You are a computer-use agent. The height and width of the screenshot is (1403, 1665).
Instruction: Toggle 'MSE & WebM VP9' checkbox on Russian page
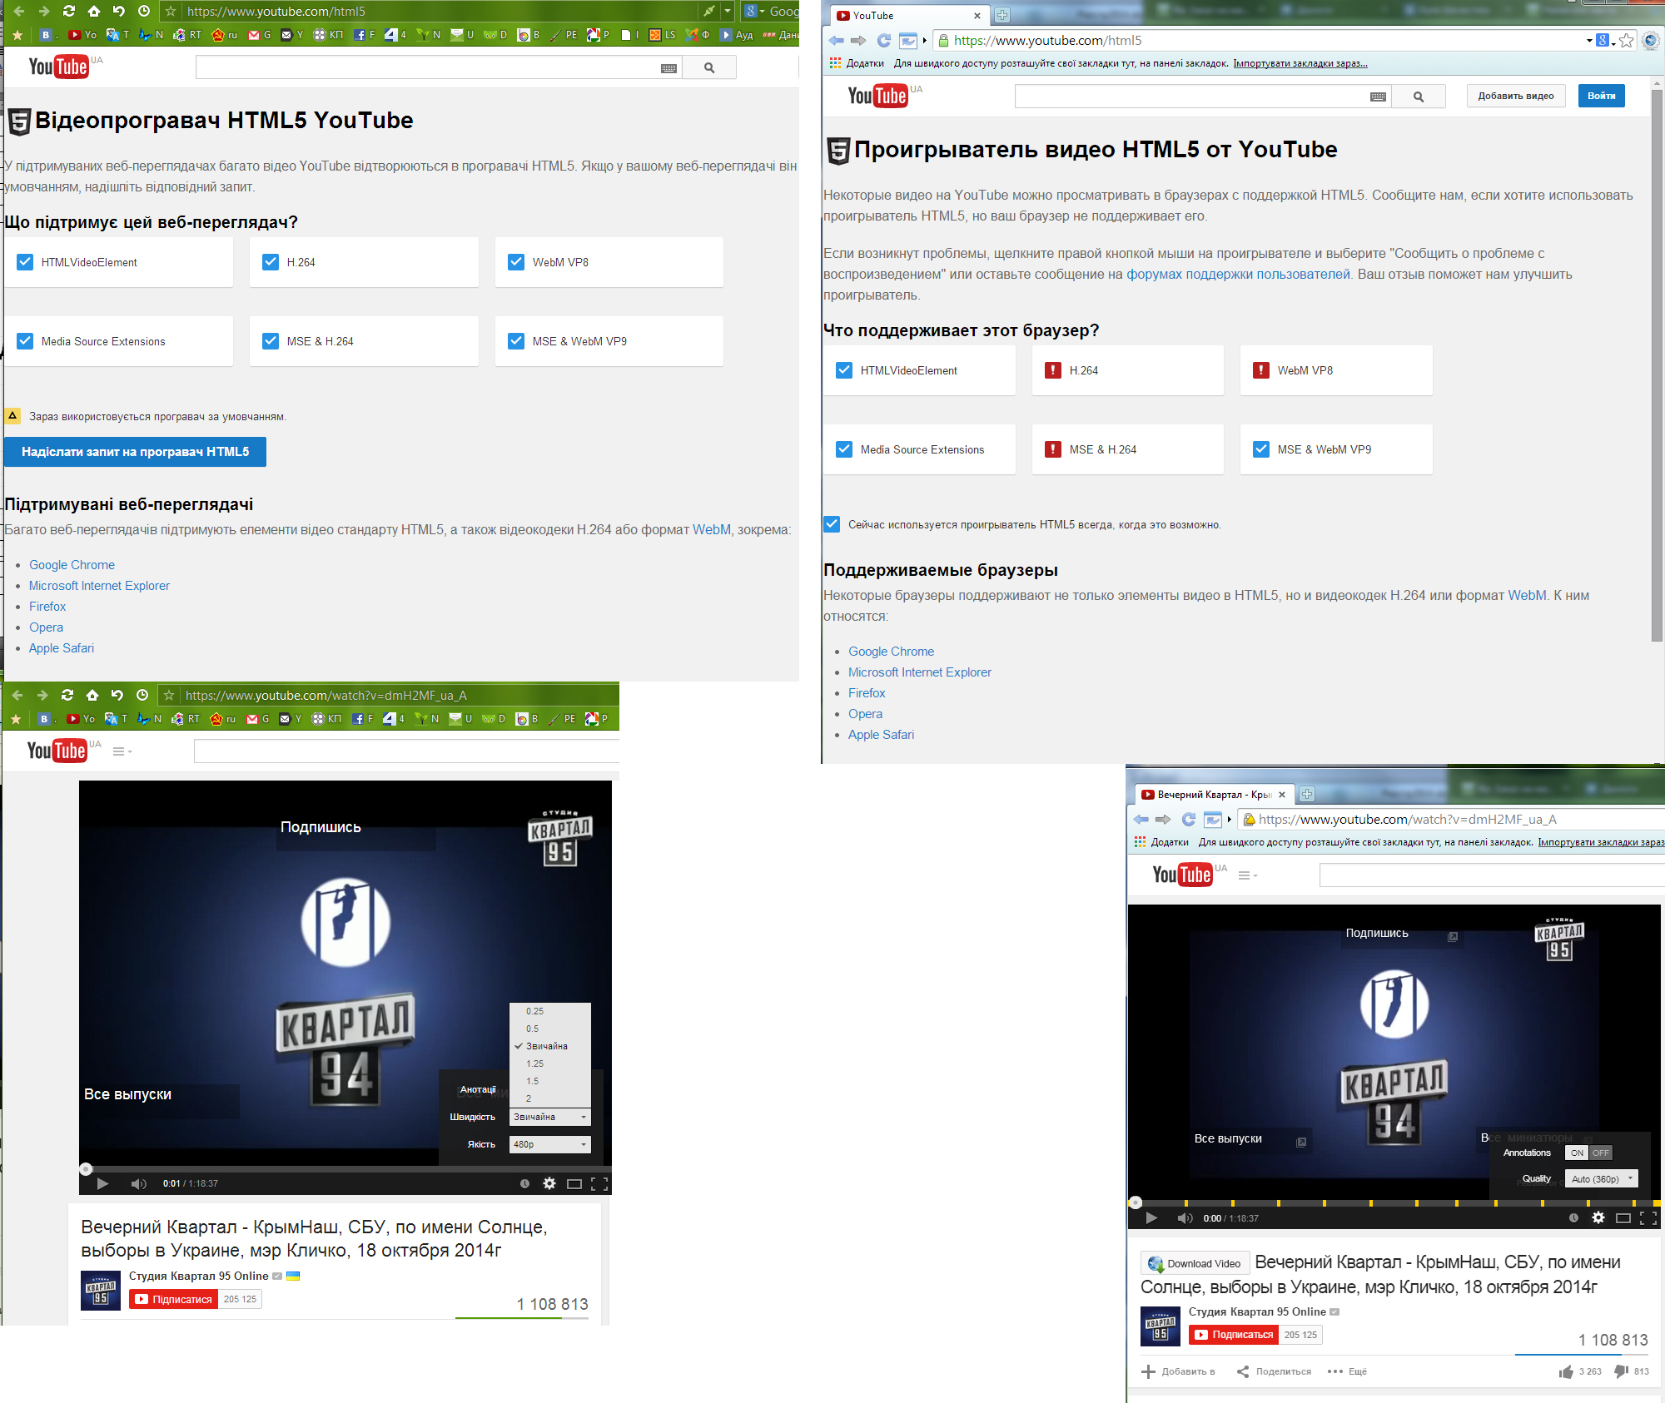pyautogui.click(x=1261, y=449)
